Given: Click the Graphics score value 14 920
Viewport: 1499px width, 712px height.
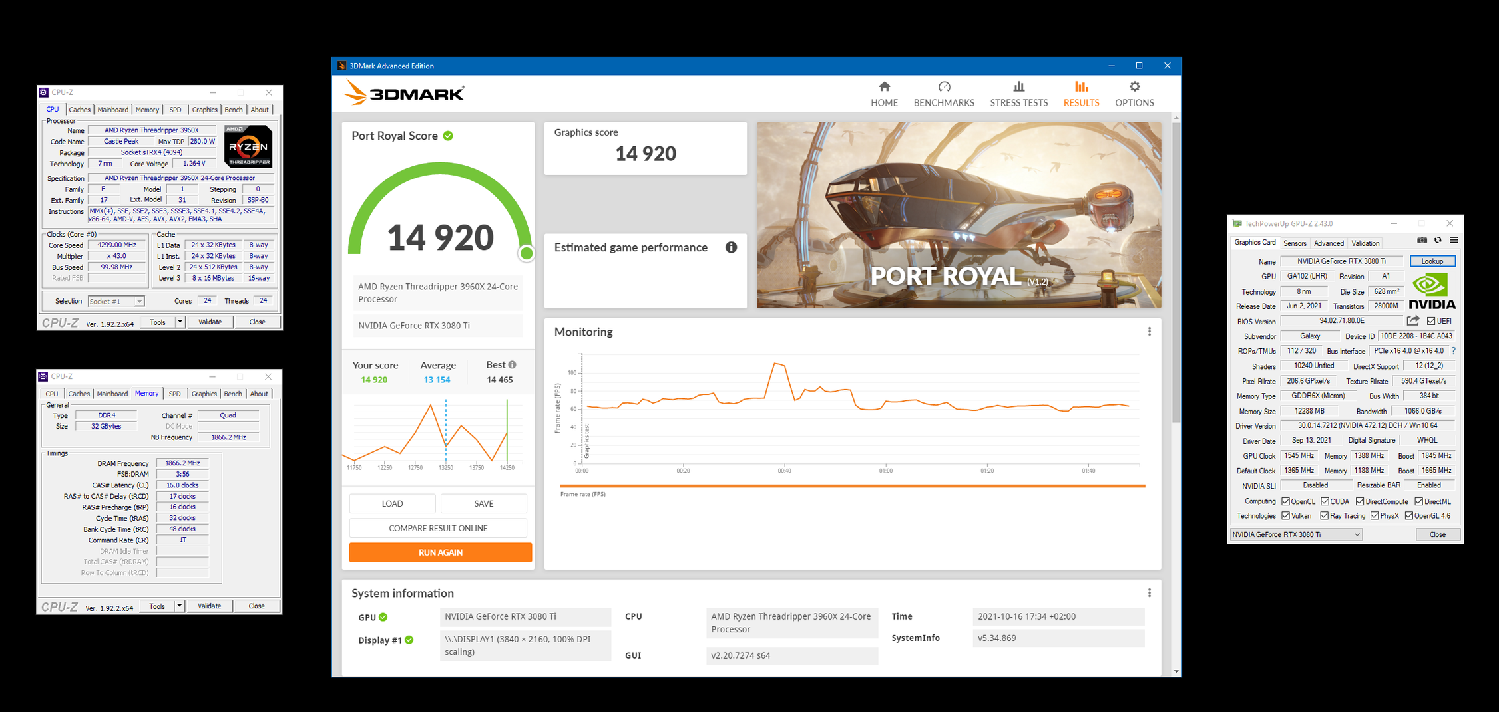Looking at the screenshot, I should (646, 154).
